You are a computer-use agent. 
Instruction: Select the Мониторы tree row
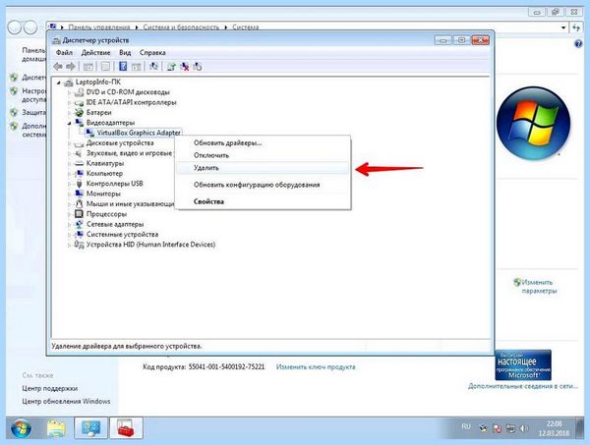103,194
